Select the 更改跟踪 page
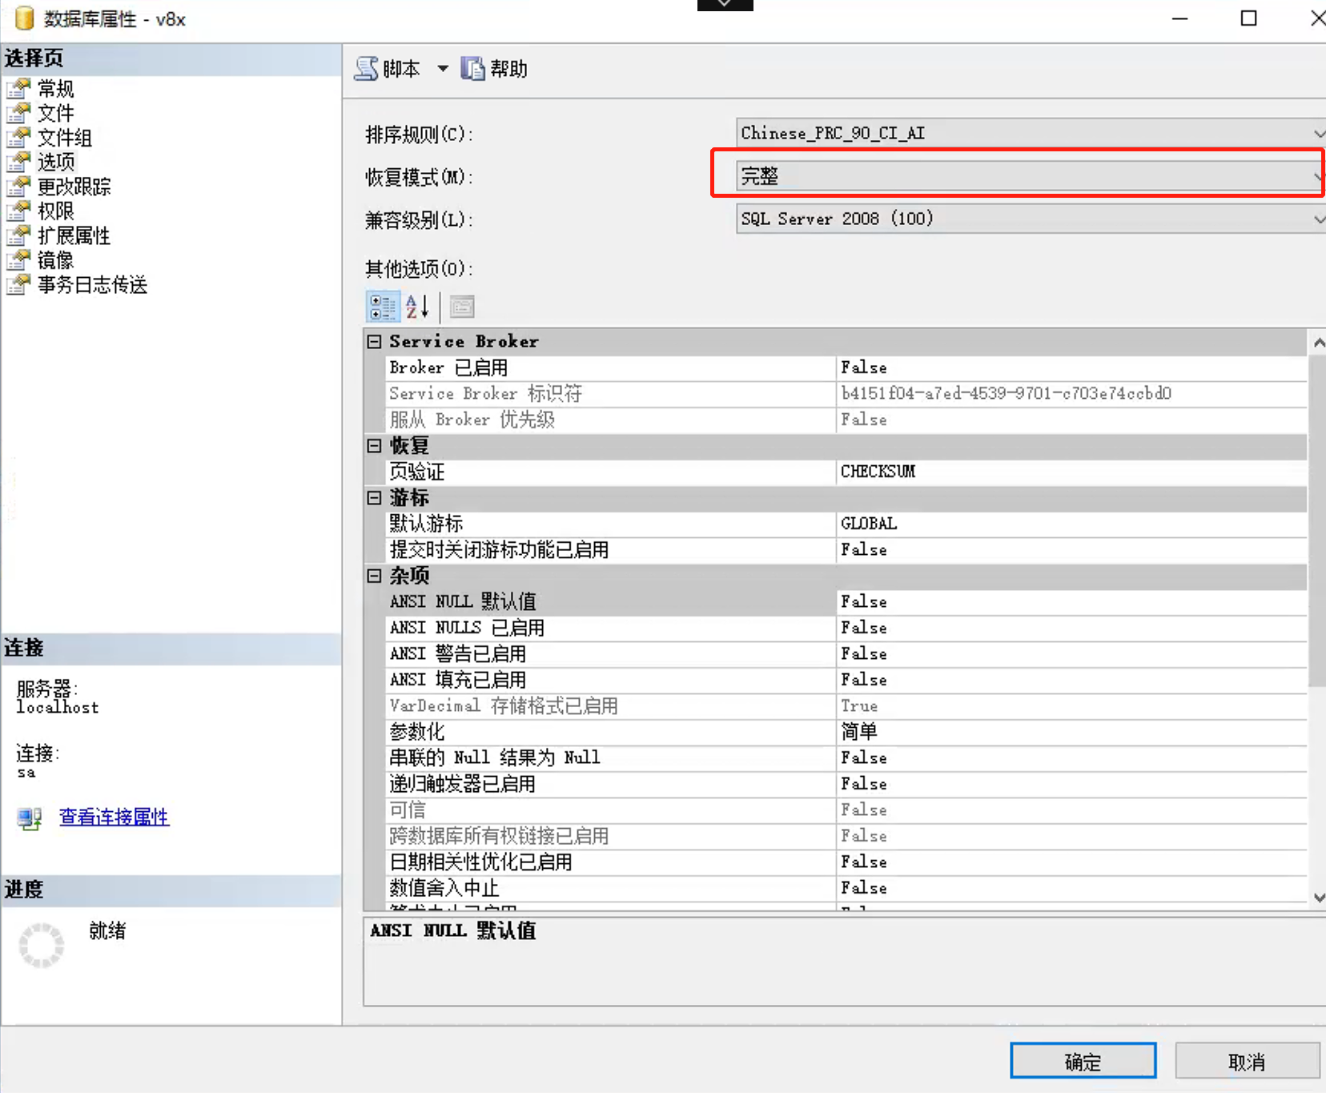 click(x=74, y=187)
